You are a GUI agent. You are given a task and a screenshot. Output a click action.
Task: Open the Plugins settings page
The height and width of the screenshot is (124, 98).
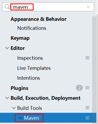[20, 88]
